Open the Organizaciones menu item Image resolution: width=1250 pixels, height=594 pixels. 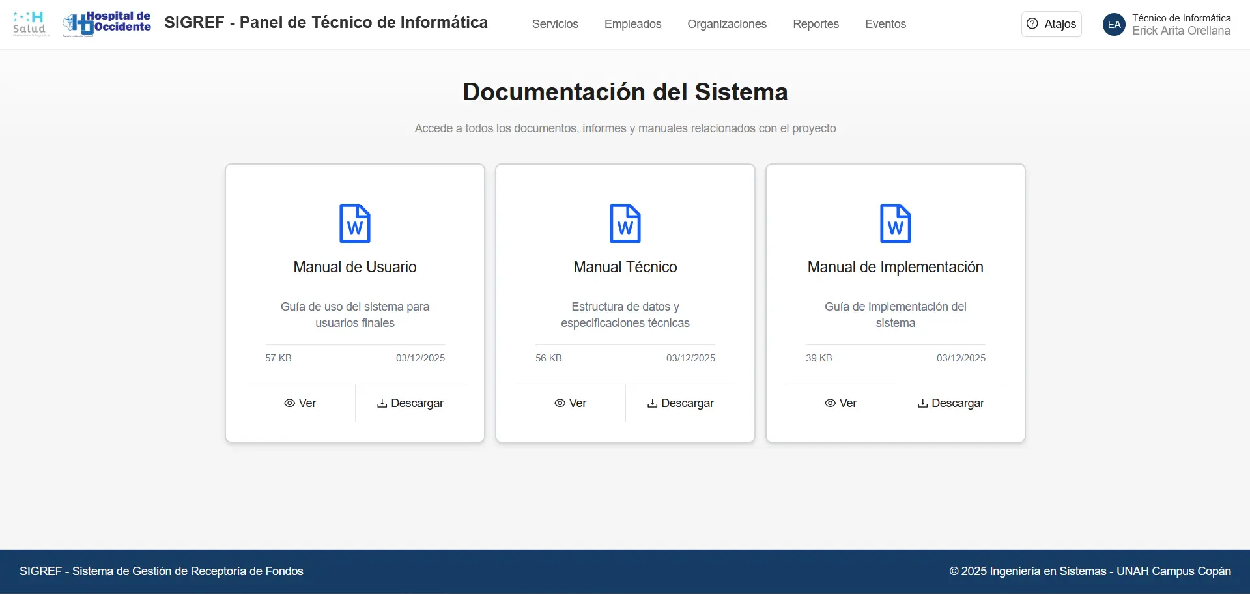pos(727,24)
